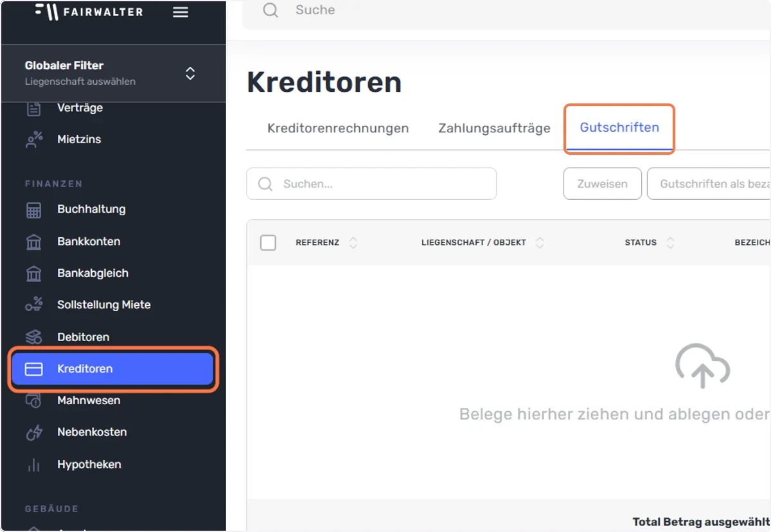Click the Suchen table search field
This screenshot has width=771, height=532.
pyautogui.click(x=371, y=184)
